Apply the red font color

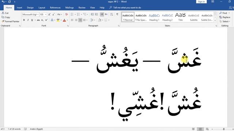[64, 20]
